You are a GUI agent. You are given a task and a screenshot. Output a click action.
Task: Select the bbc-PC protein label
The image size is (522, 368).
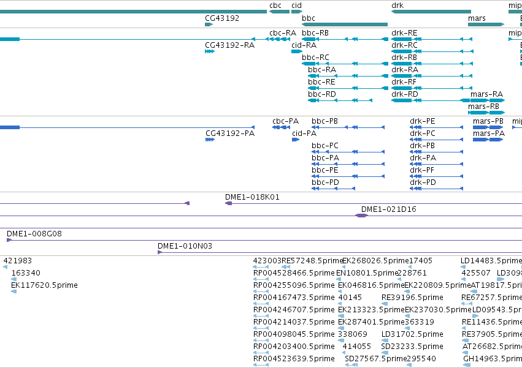[325, 146]
